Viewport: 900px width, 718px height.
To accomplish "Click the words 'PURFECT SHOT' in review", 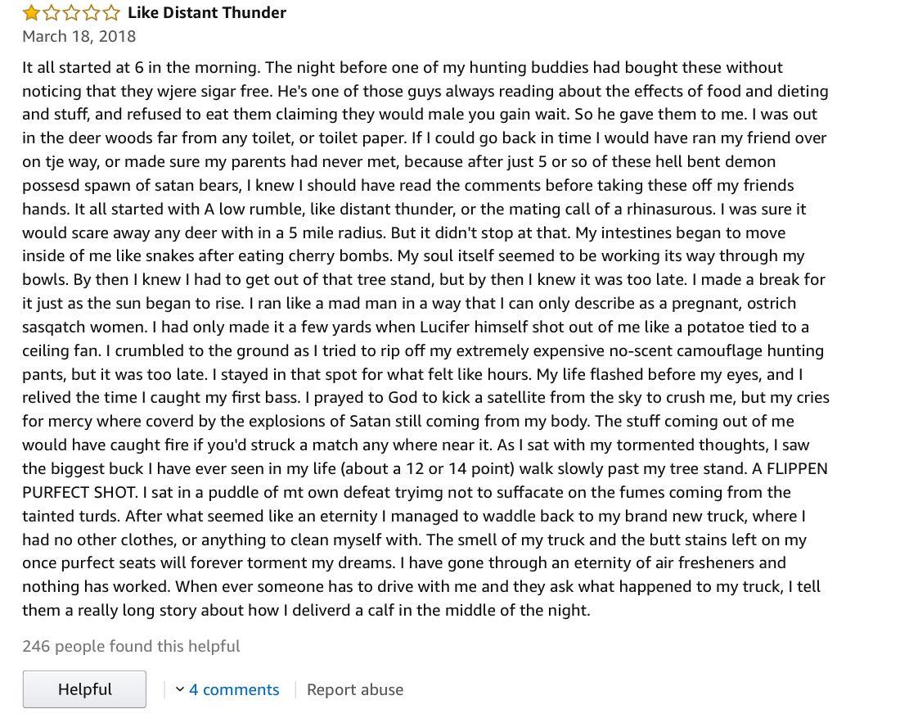I will 80,492.
